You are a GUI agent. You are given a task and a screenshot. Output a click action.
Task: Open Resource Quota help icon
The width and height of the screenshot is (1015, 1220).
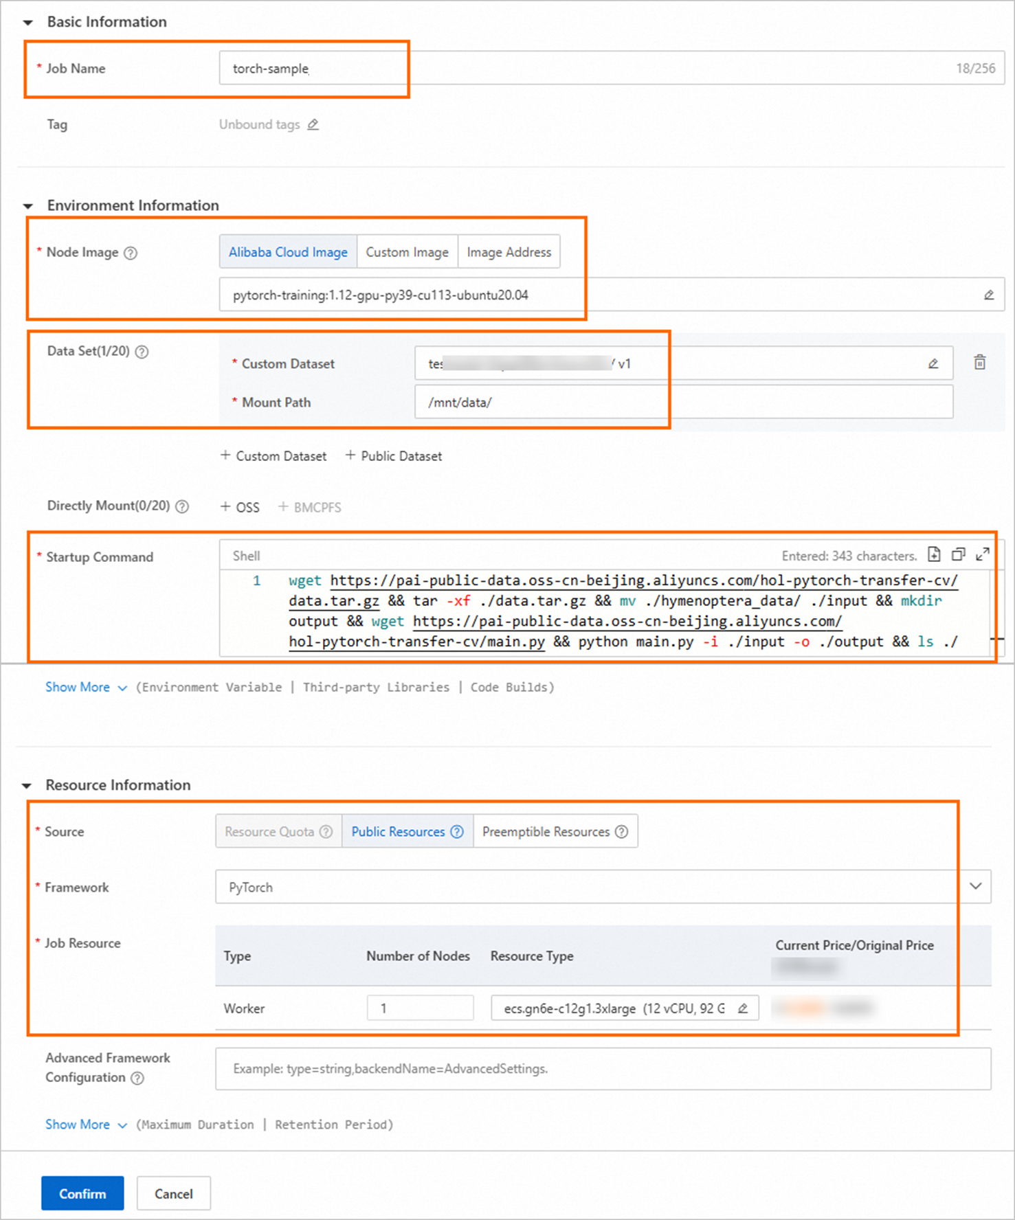326,832
